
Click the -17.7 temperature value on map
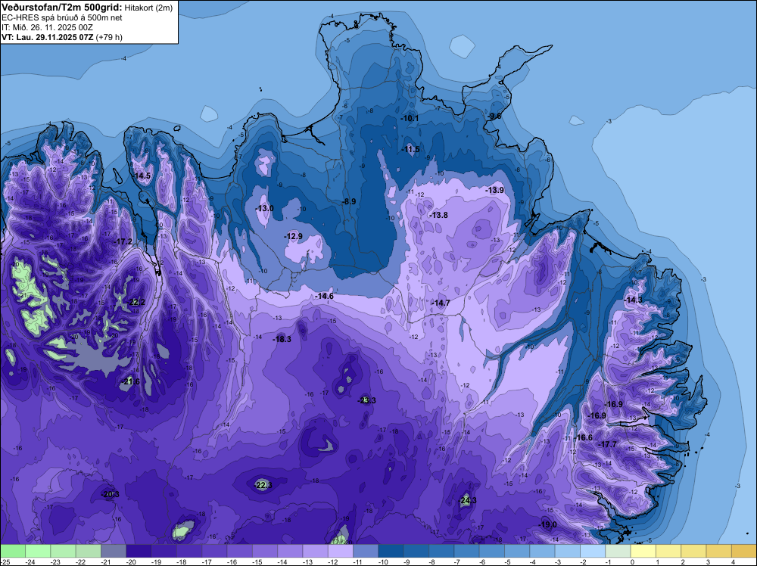(x=607, y=444)
